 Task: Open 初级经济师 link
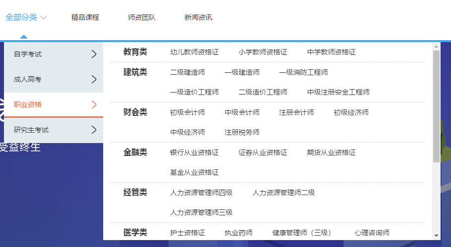point(351,112)
